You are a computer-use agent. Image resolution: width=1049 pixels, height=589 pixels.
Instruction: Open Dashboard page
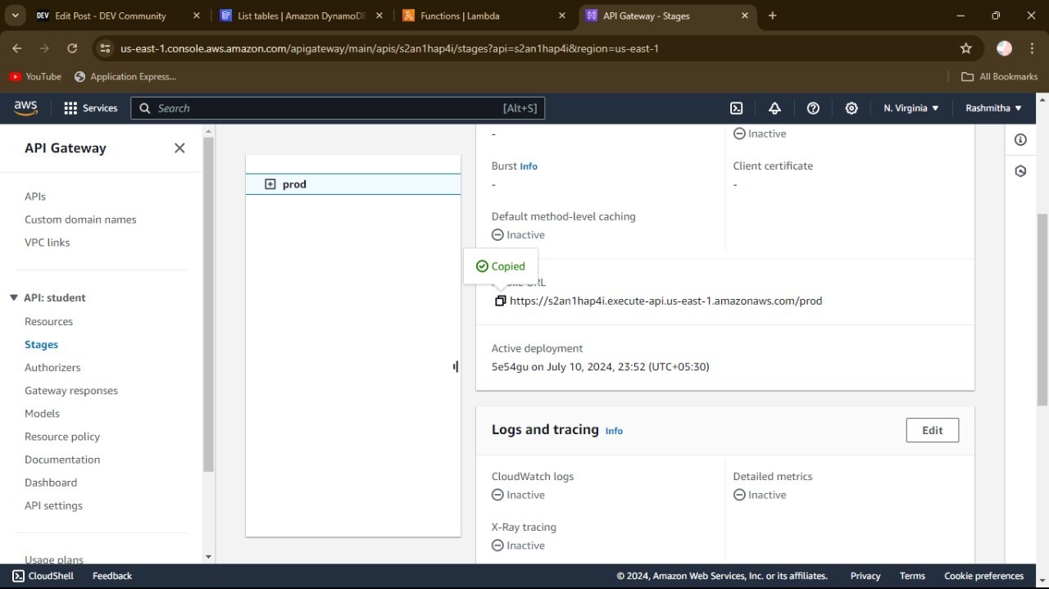coord(51,483)
